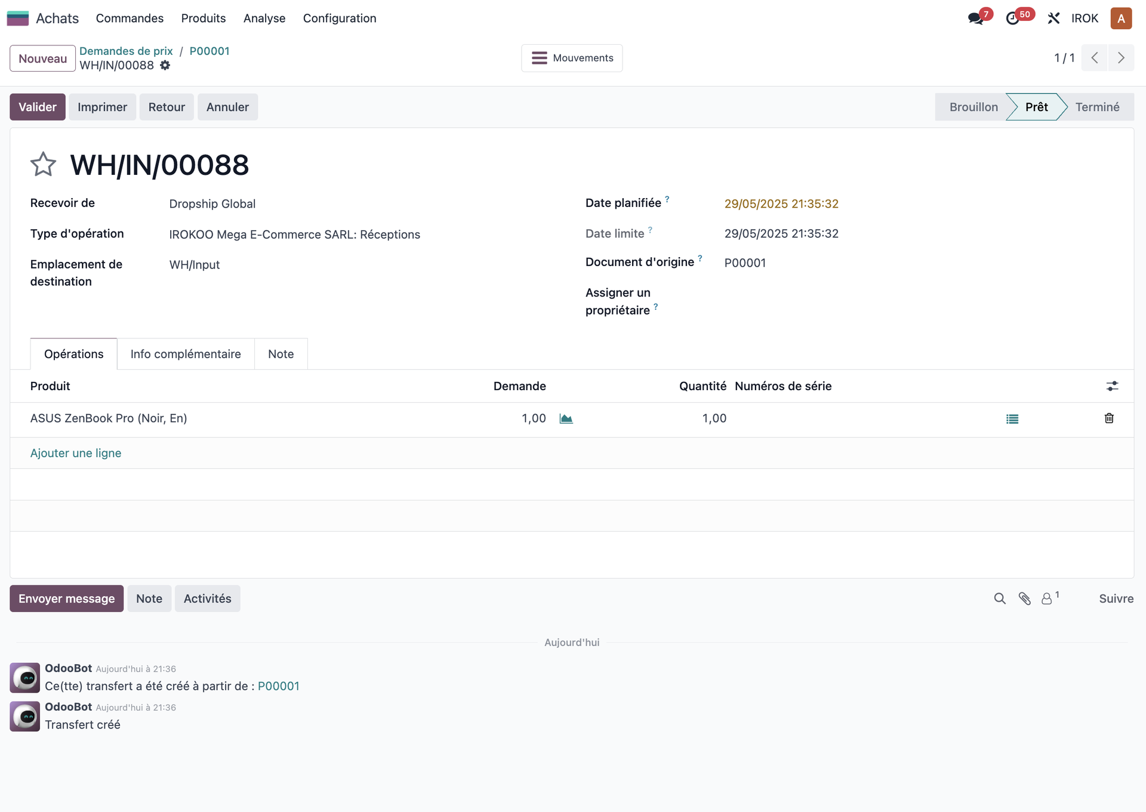Log a chatter Note
The width and height of the screenshot is (1146, 812).
[x=149, y=598]
